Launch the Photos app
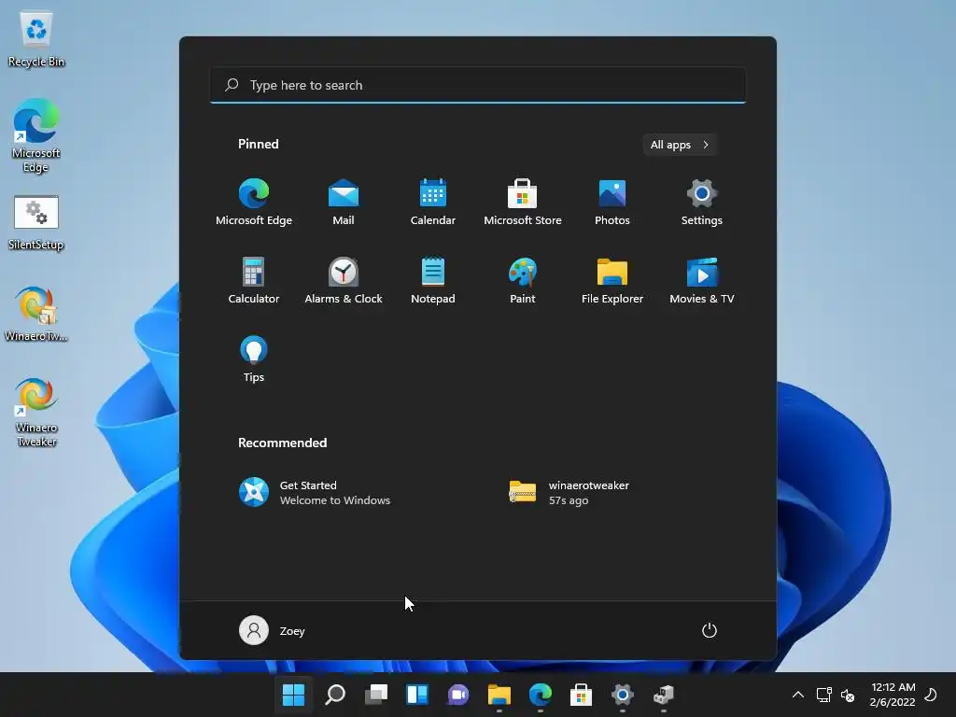 612,203
